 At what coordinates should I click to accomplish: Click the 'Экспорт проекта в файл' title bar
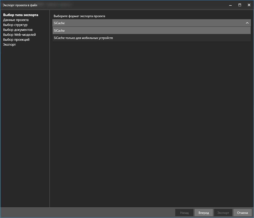(104, 5)
